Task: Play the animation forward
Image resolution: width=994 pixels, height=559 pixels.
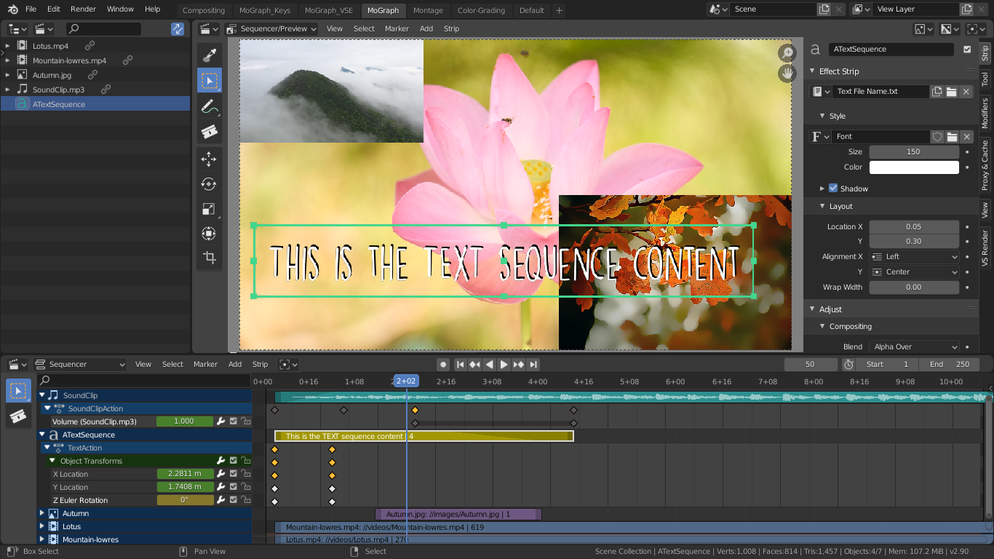Action: [x=504, y=365]
